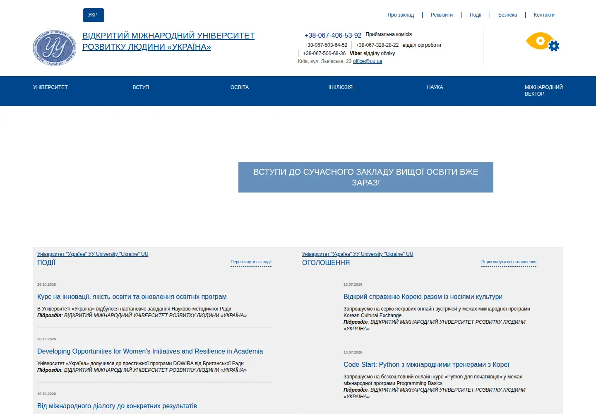Screen dimensions: 596x414
Task: Switch language with the УКР button
Action: click(x=93, y=15)
